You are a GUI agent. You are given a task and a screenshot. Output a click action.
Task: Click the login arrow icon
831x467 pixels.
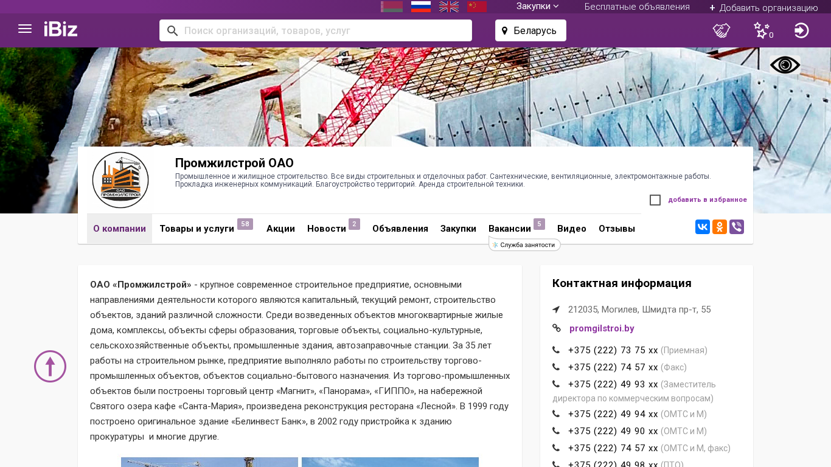(x=802, y=30)
